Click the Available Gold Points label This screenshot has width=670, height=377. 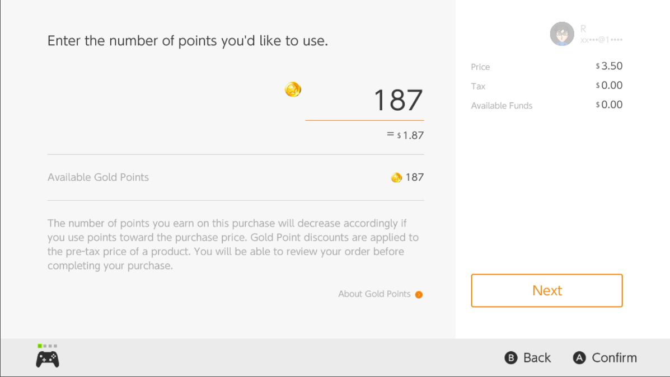click(98, 177)
